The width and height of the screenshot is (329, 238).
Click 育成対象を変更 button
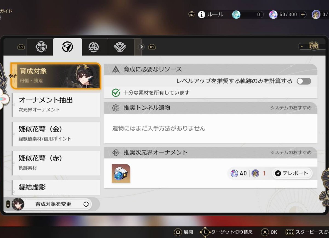(x=53, y=204)
